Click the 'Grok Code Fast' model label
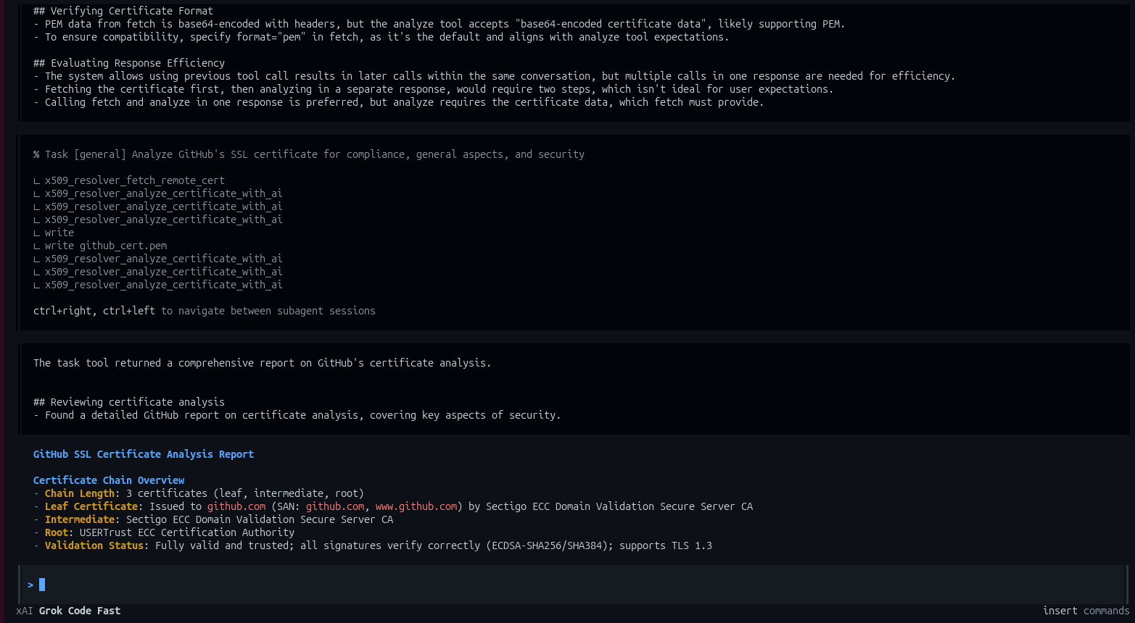Image resolution: width=1135 pixels, height=623 pixels. pos(80,611)
